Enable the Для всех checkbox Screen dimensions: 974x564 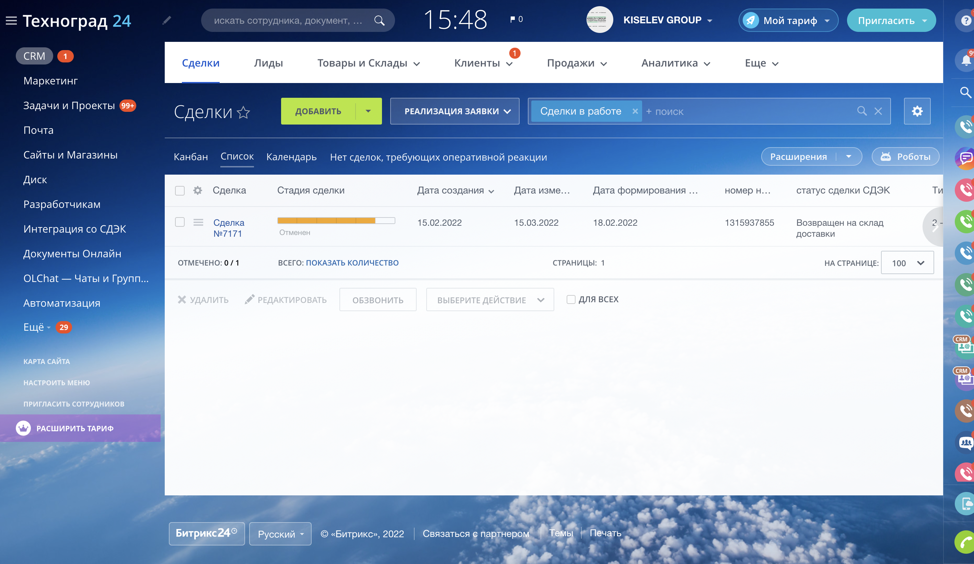click(x=571, y=299)
